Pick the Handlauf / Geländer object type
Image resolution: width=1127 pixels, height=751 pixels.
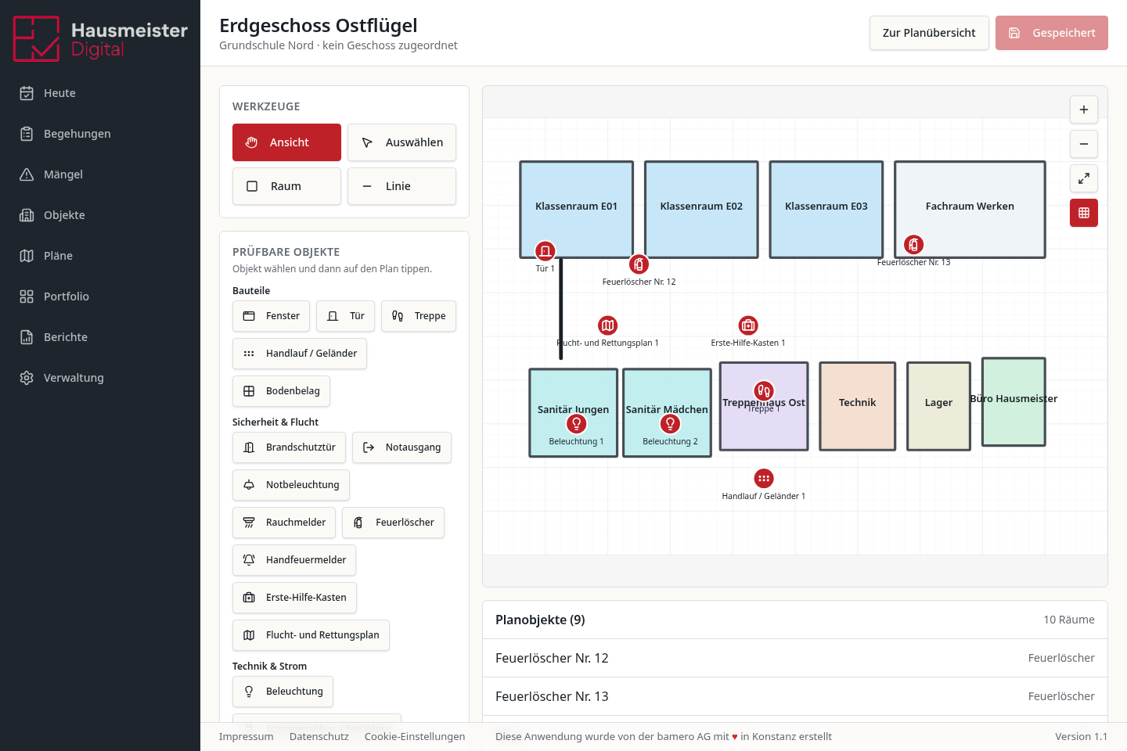coord(300,354)
